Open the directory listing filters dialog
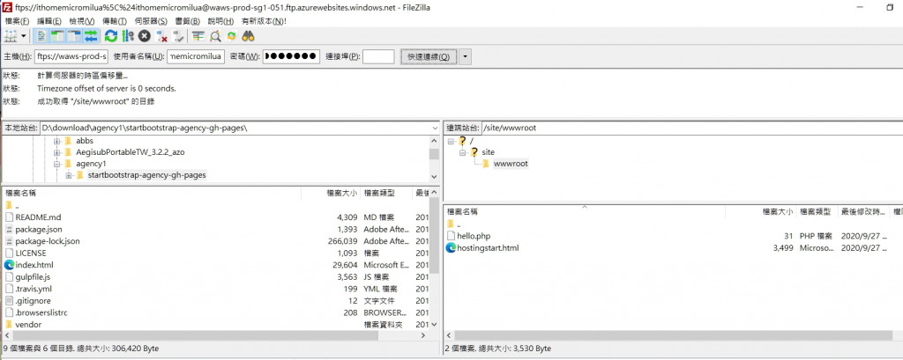Screen dimensions: 903x360 [x=198, y=36]
